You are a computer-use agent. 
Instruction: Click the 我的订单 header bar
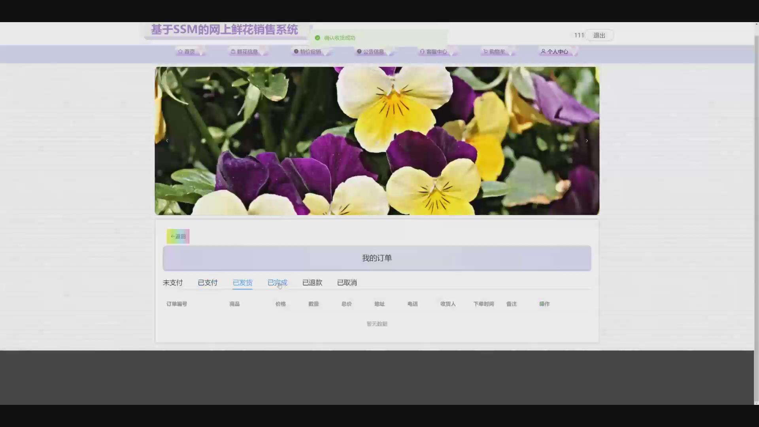pyautogui.click(x=377, y=258)
